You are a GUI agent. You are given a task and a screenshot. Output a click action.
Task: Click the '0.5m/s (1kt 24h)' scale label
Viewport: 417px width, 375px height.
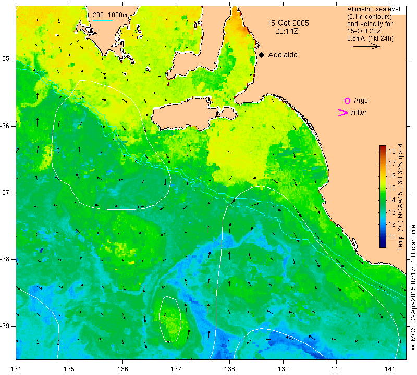(x=370, y=38)
